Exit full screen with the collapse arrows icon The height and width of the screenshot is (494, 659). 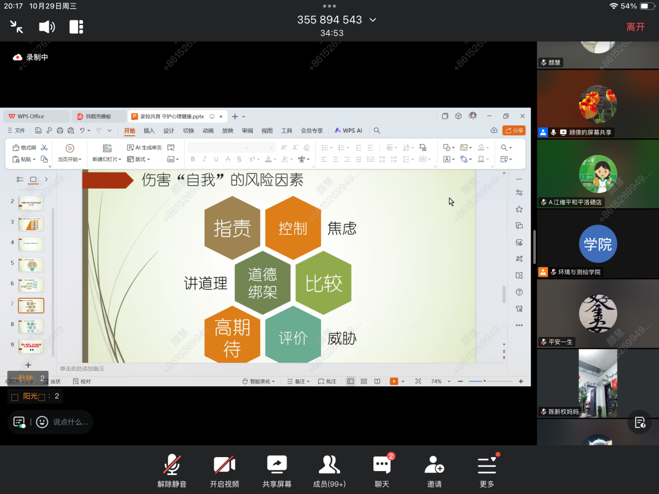17,27
